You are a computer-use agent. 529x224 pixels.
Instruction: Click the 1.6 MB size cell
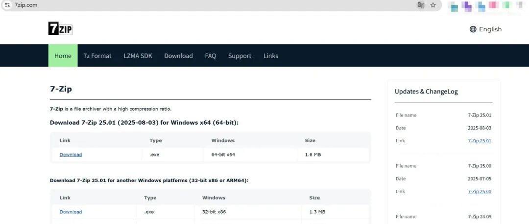[313, 155]
